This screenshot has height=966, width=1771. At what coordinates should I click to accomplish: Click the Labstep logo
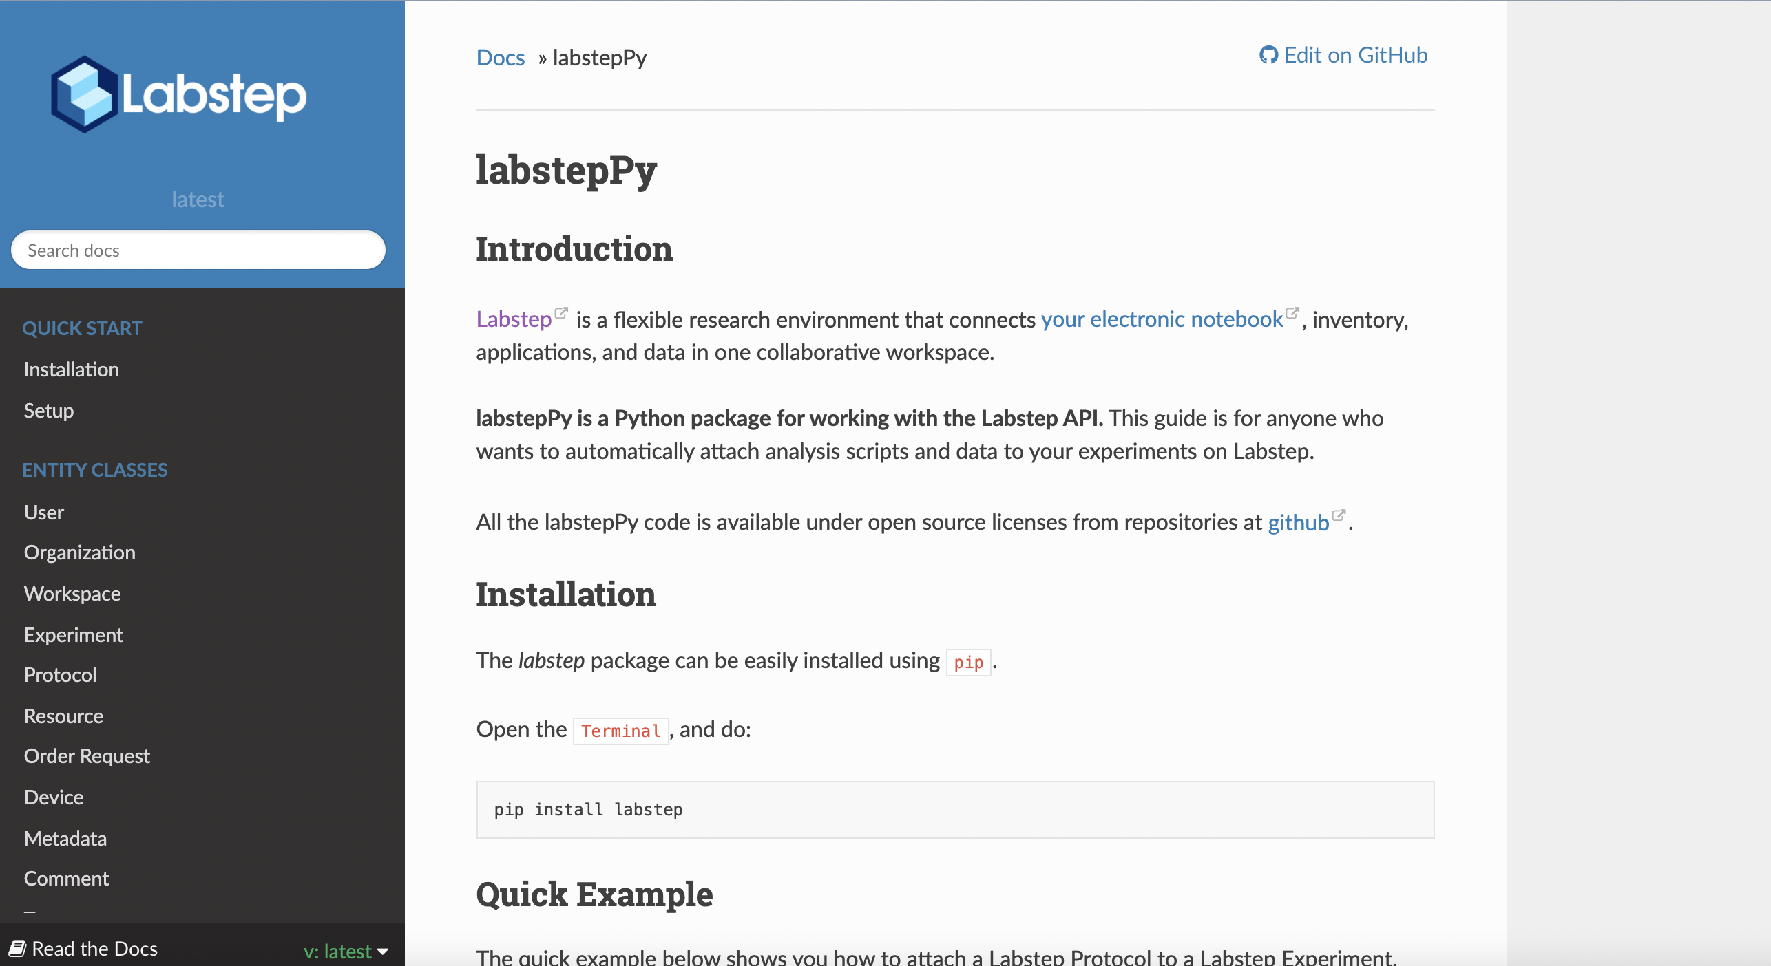(178, 94)
